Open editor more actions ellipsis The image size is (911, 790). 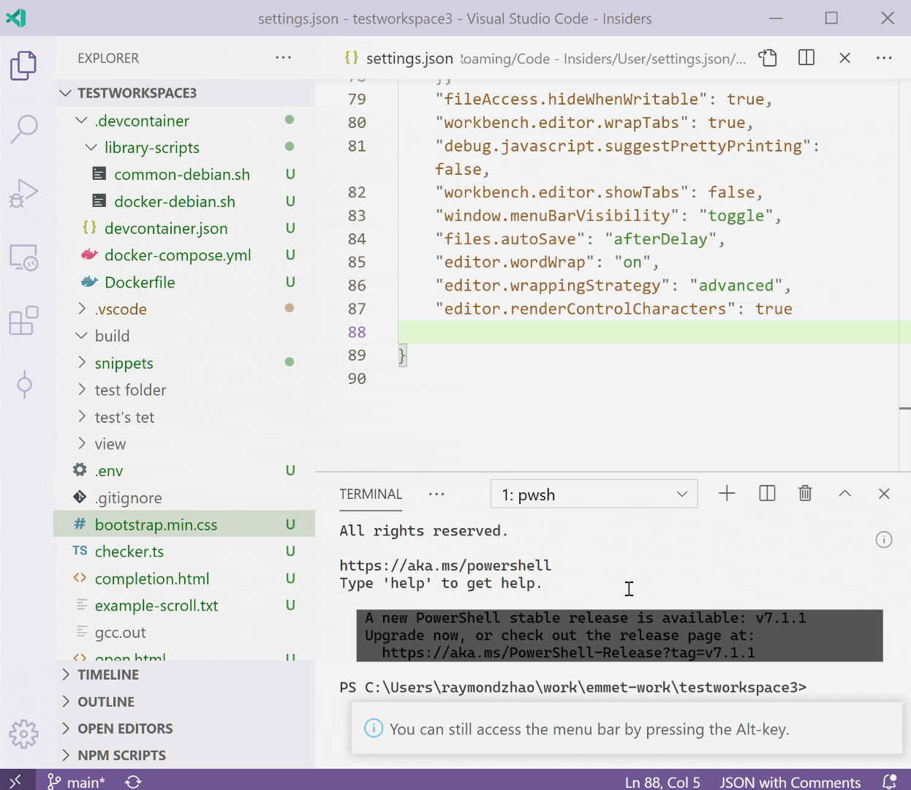click(x=884, y=58)
